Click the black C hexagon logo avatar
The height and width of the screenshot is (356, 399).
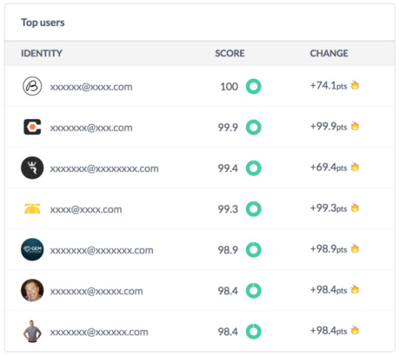tap(32, 127)
